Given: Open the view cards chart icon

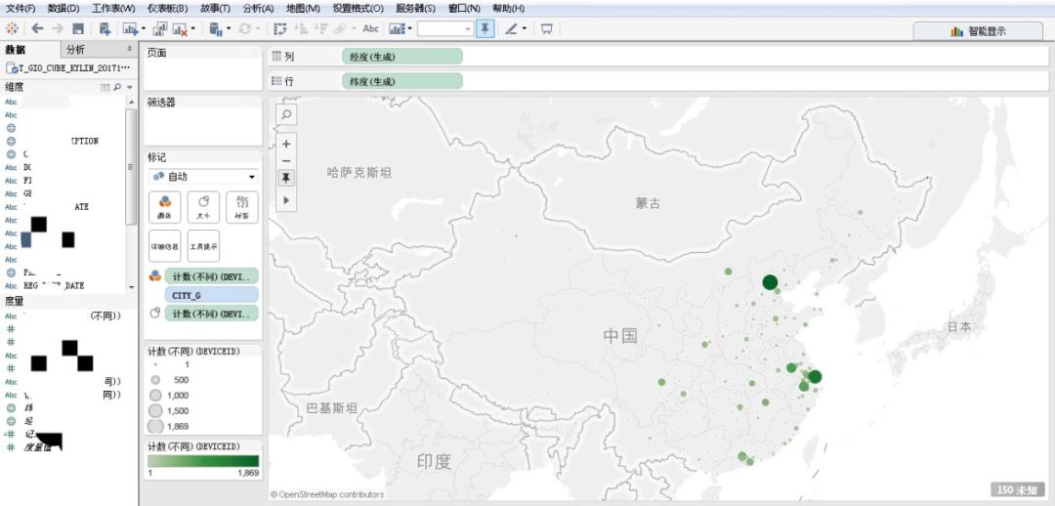Looking at the screenshot, I should pos(398,29).
